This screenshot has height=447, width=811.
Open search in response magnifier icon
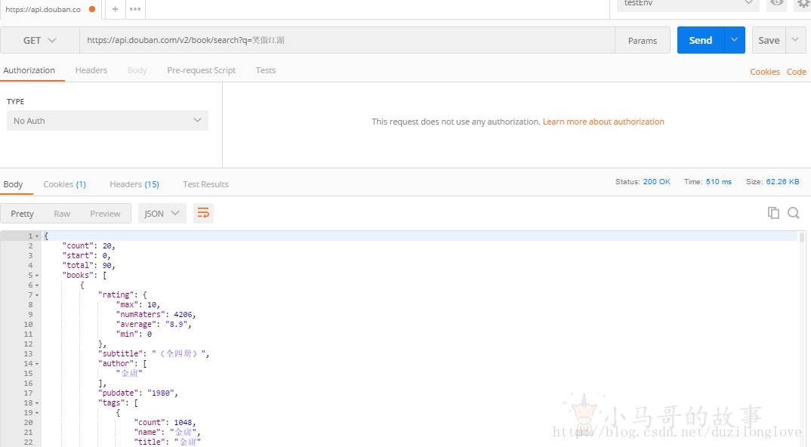794,213
